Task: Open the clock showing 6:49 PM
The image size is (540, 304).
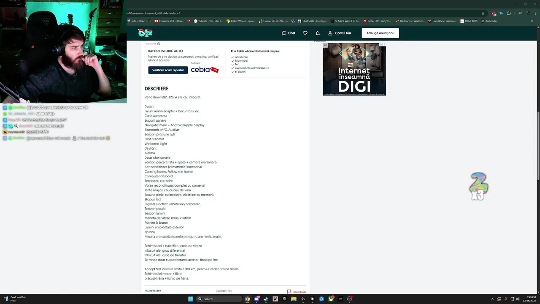Action: (530, 299)
